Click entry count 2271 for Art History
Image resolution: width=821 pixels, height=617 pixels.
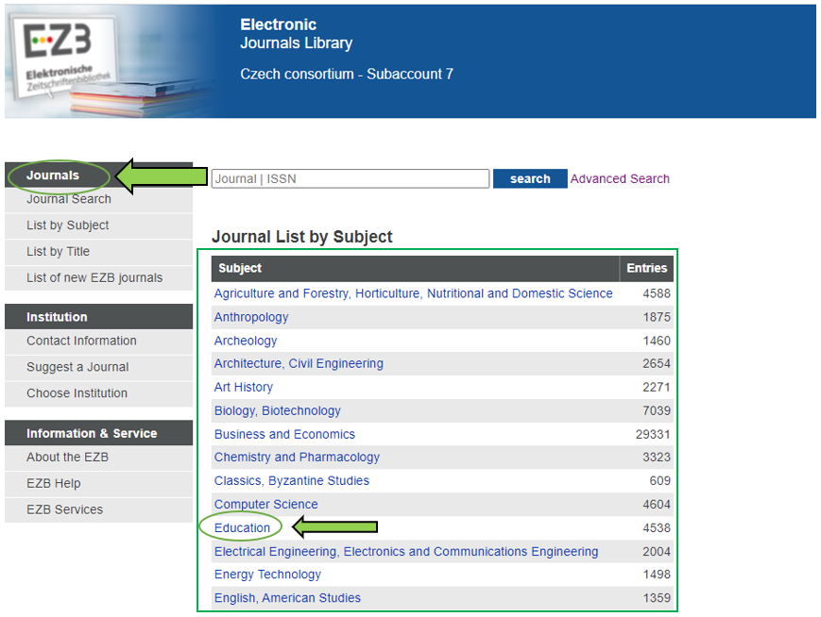[x=657, y=387]
